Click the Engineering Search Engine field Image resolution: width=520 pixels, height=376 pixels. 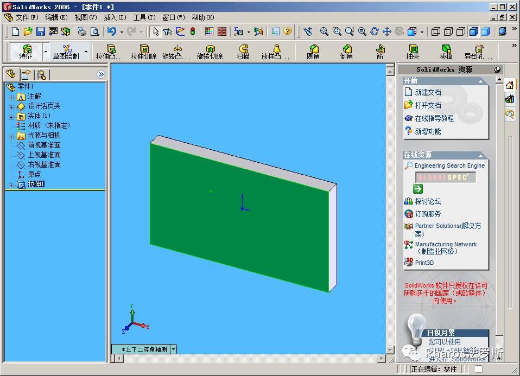tap(446, 177)
